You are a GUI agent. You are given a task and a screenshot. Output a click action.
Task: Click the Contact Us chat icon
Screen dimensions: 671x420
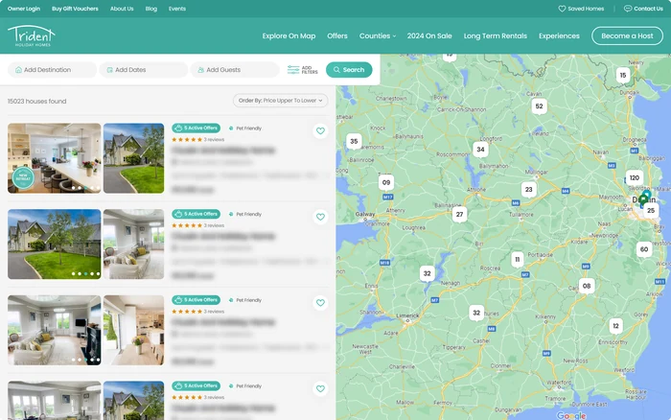(628, 9)
